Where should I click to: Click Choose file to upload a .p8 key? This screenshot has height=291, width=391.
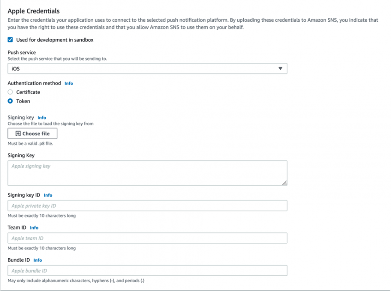click(x=32, y=133)
